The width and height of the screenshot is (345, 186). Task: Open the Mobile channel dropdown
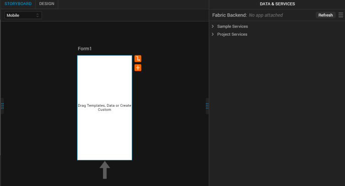pyautogui.click(x=23, y=15)
